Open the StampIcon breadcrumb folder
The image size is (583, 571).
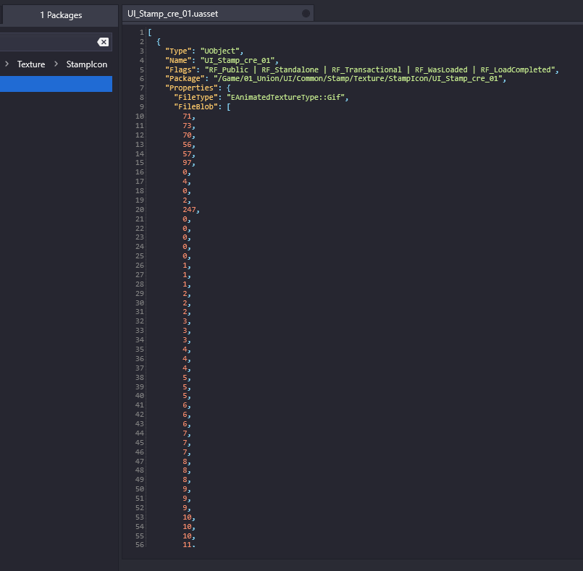pos(87,64)
